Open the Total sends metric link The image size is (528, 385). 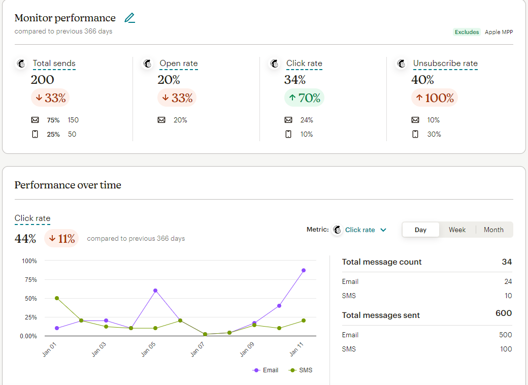click(x=54, y=64)
